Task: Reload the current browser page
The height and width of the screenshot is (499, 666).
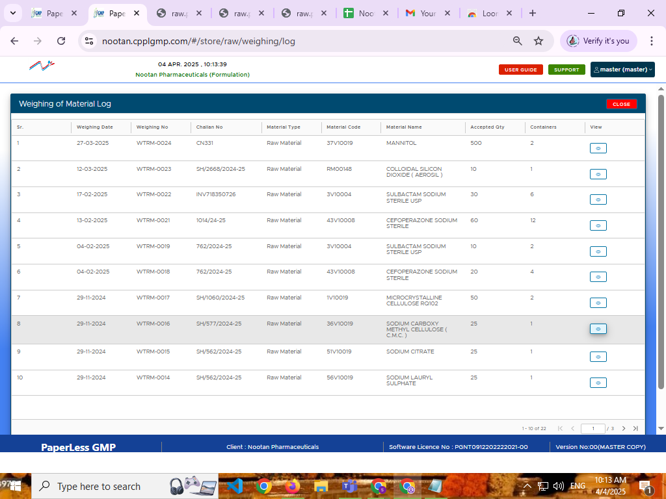Action: click(x=61, y=41)
